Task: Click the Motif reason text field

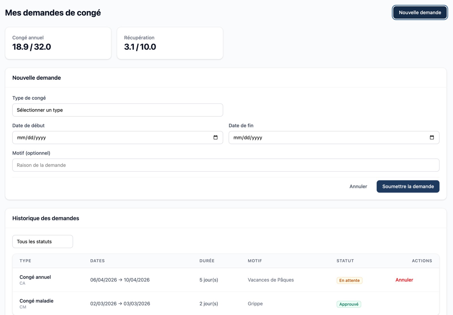Action: point(226,165)
